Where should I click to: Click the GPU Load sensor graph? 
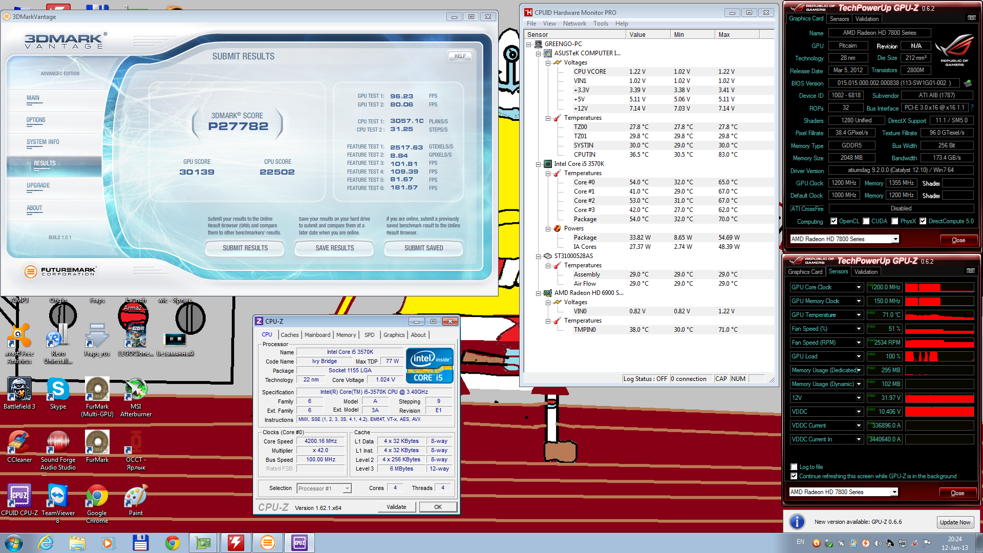click(x=939, y=356)
